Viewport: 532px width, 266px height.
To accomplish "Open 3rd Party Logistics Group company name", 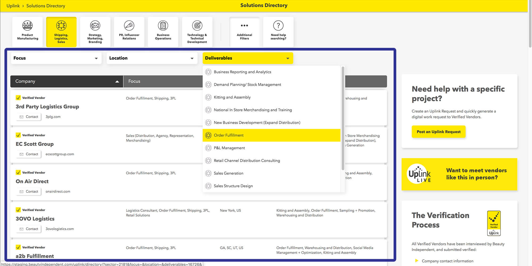I will click(x=47, y=107).
